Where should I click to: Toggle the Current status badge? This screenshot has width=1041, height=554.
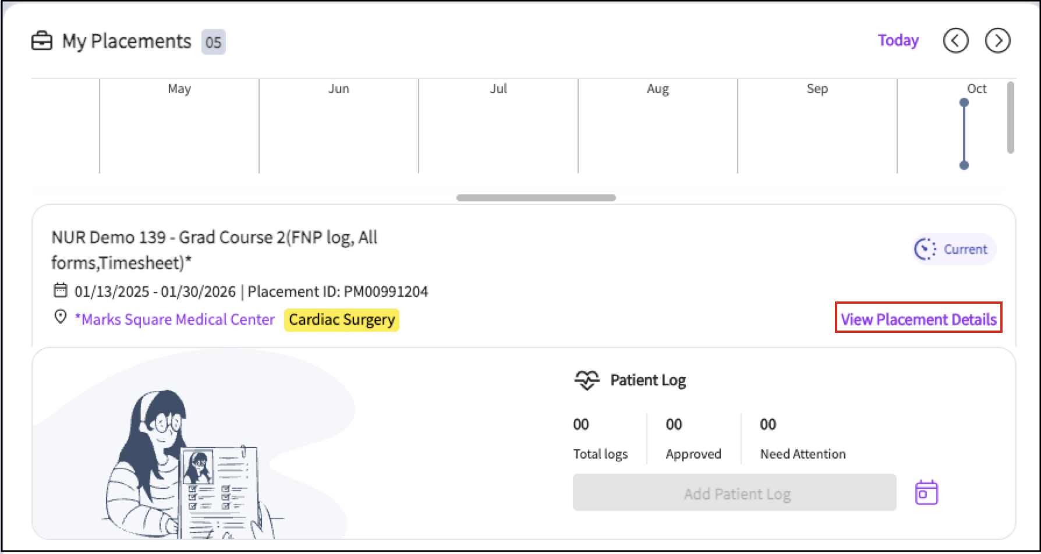[954, 248]
